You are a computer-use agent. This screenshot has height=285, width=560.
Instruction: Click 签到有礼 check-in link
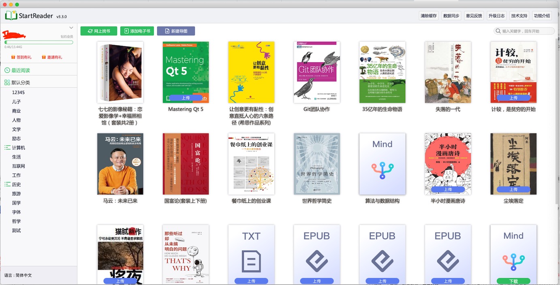[24, 57]
